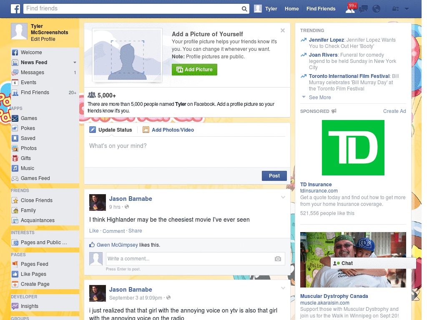
Task: Click Share on the Highlander post
Action: (135, 231)
